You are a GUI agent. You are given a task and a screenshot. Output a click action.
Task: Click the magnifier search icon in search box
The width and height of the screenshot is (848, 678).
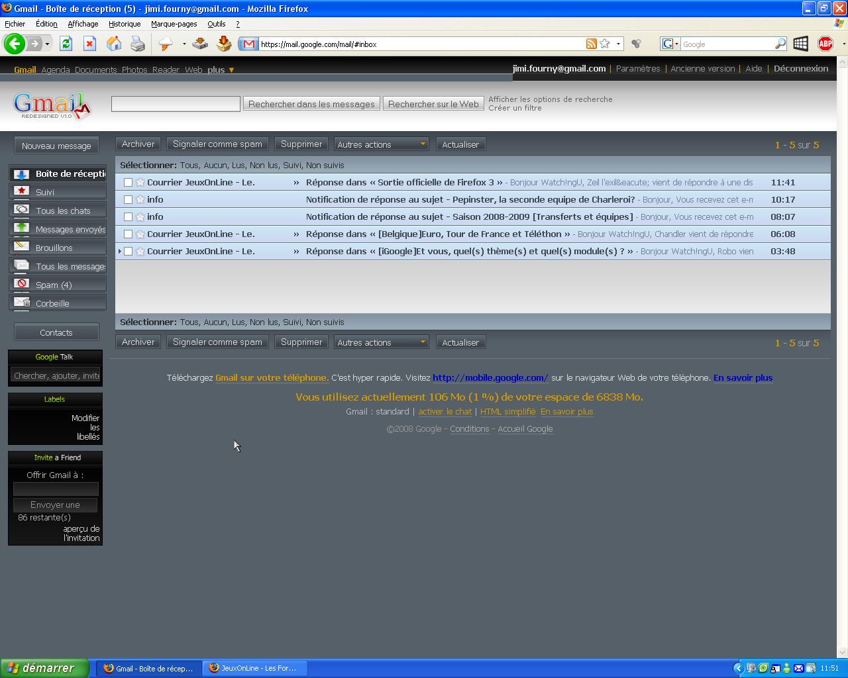tap(780, 44)
